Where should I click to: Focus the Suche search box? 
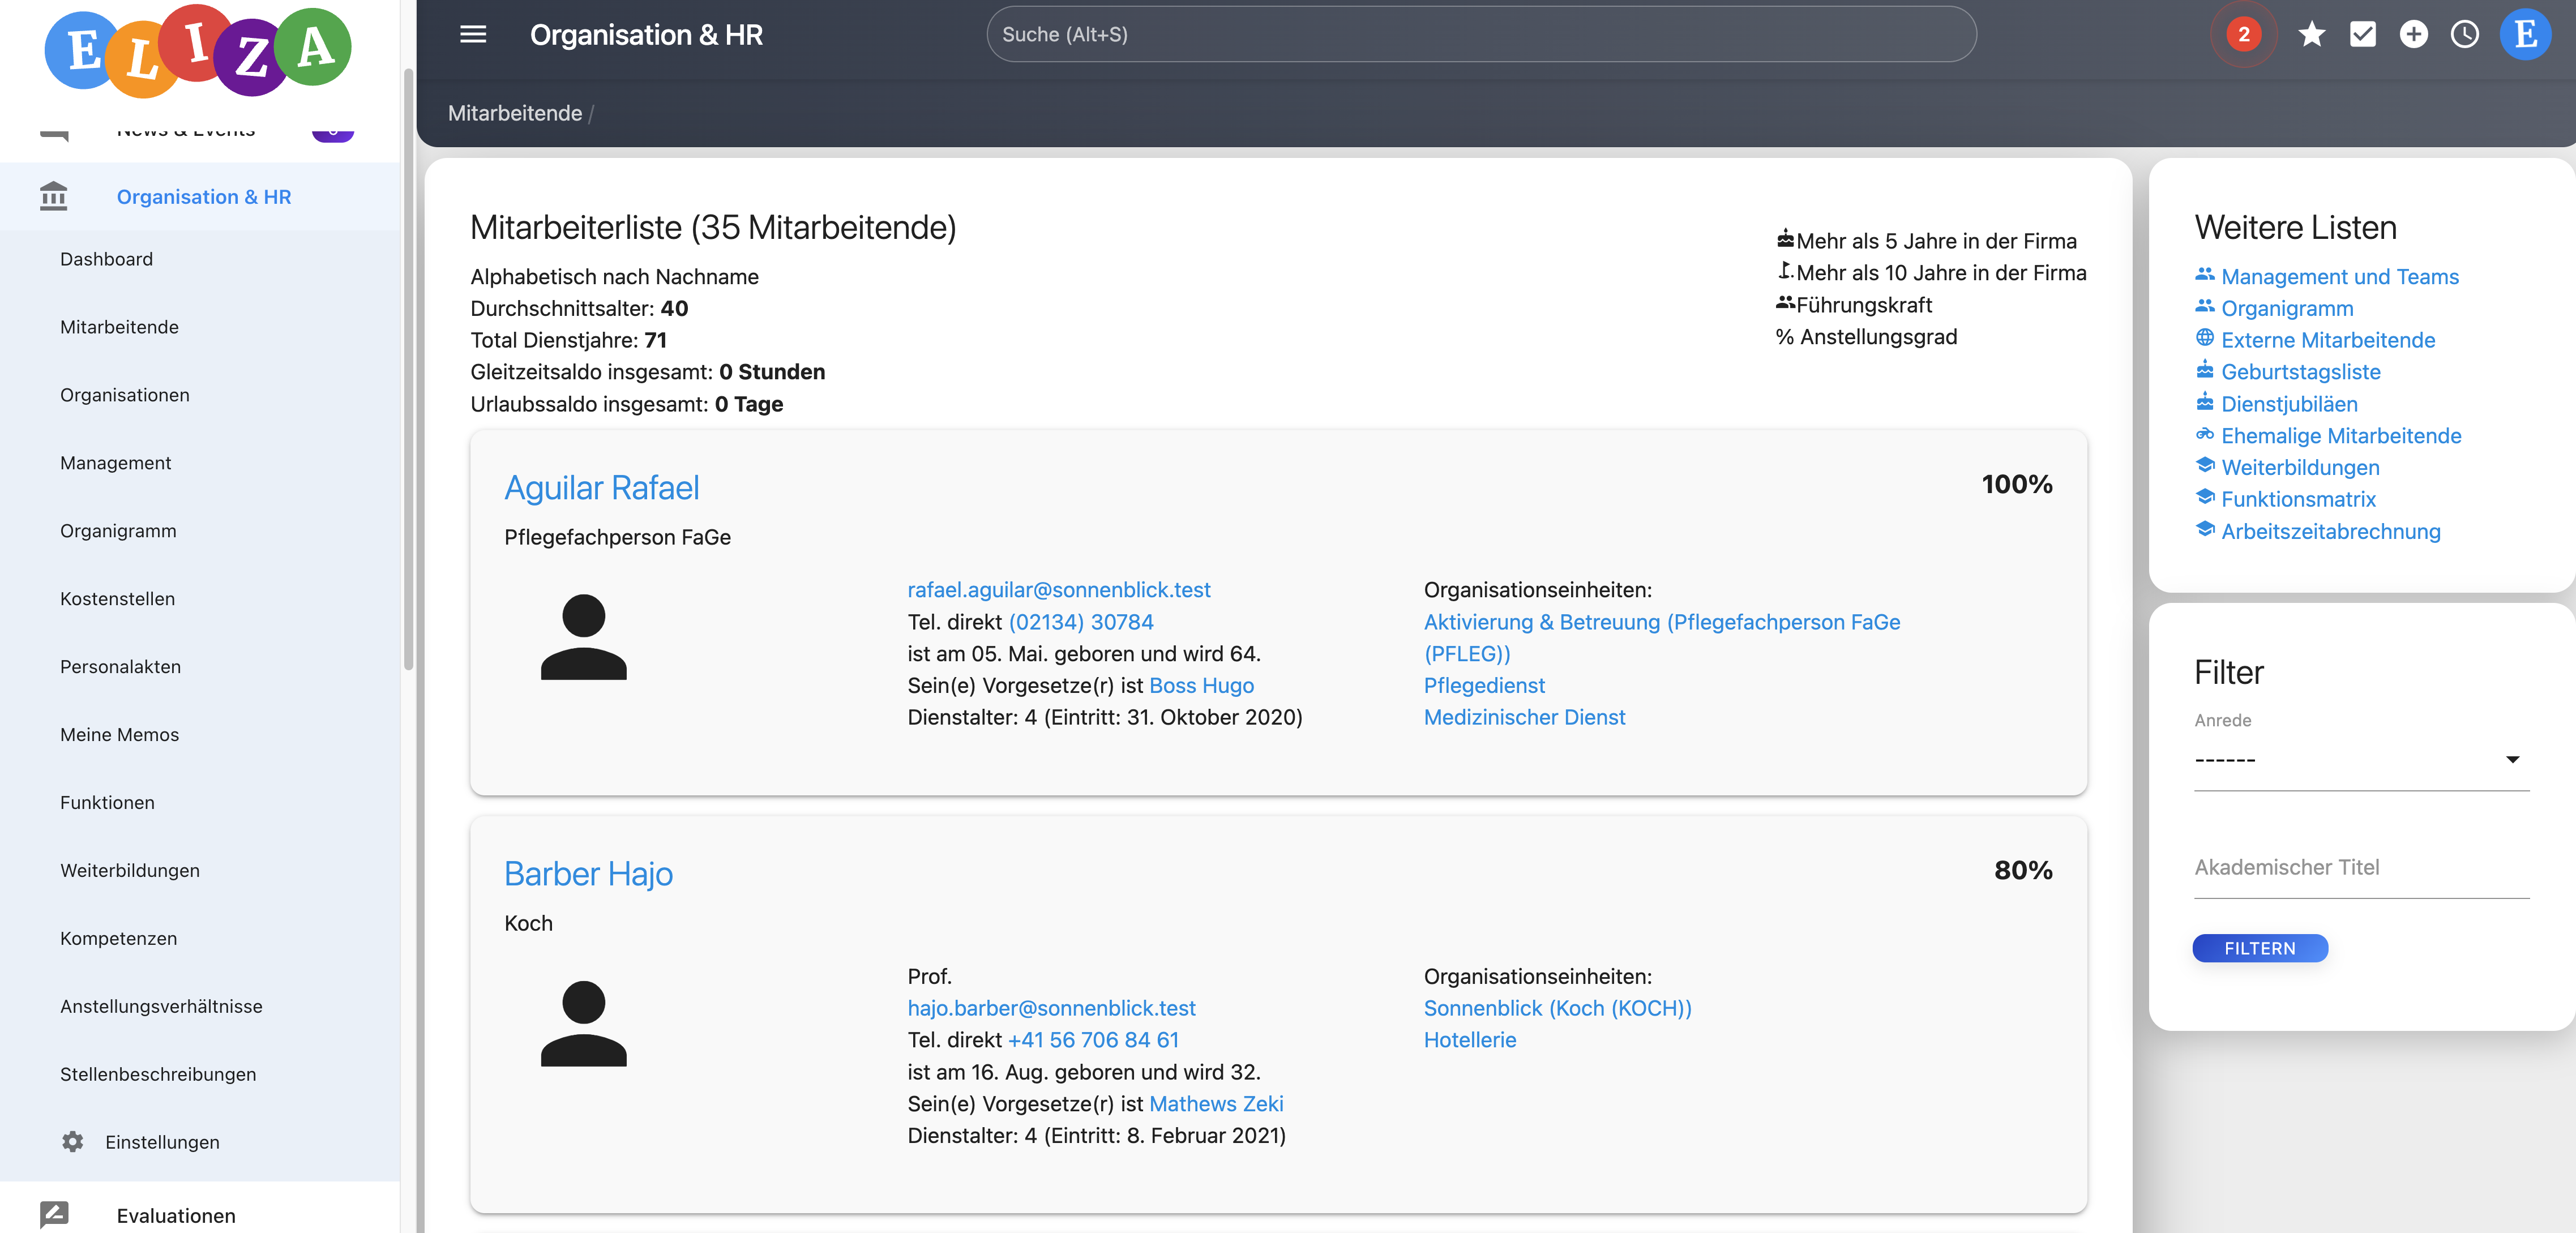click(x=1480, y=35)
